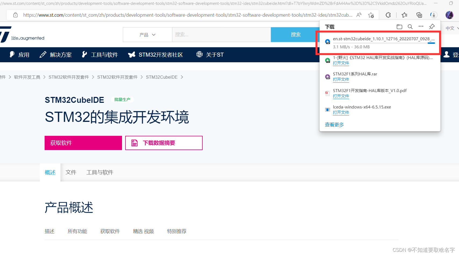Screen dimensions: 459x255
Task: Open the 关于ST navigation menu
Action: coord(210,55)
